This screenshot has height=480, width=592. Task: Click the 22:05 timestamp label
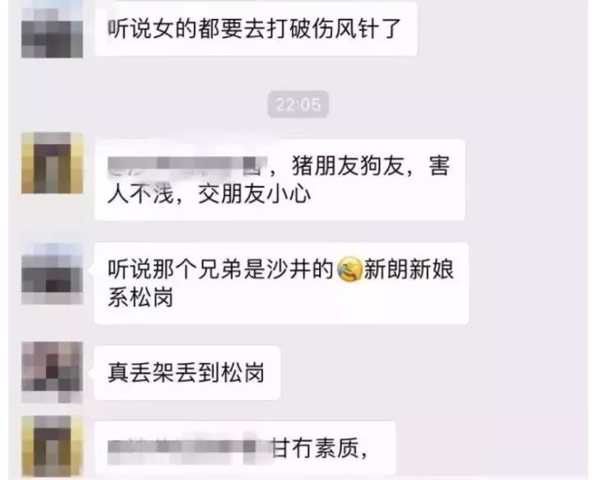(x=298, y=105)
